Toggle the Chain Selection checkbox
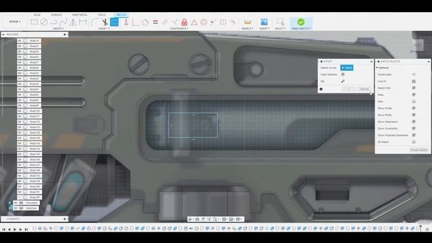The image size is (432, 243). click(343, 74)
